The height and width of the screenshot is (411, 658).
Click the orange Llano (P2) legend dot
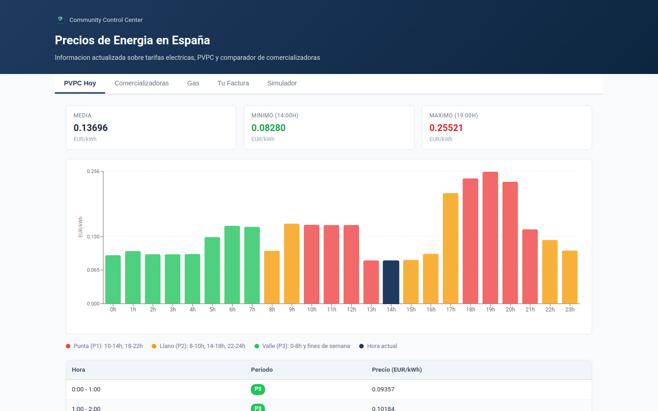click(x=154, y=346)
